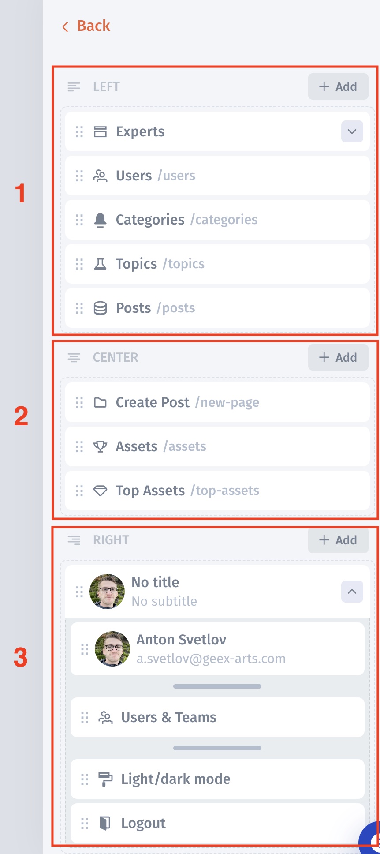
Task: Click the diamond icon beside Top Assets
Action: (101, 491)
